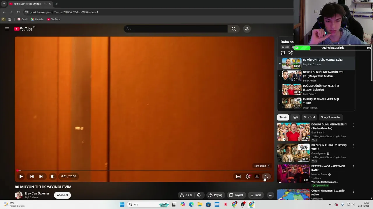This screenshot has height=209, width=373.
Task: Toggle subtitles captions button
Action: tap(238, 176)
